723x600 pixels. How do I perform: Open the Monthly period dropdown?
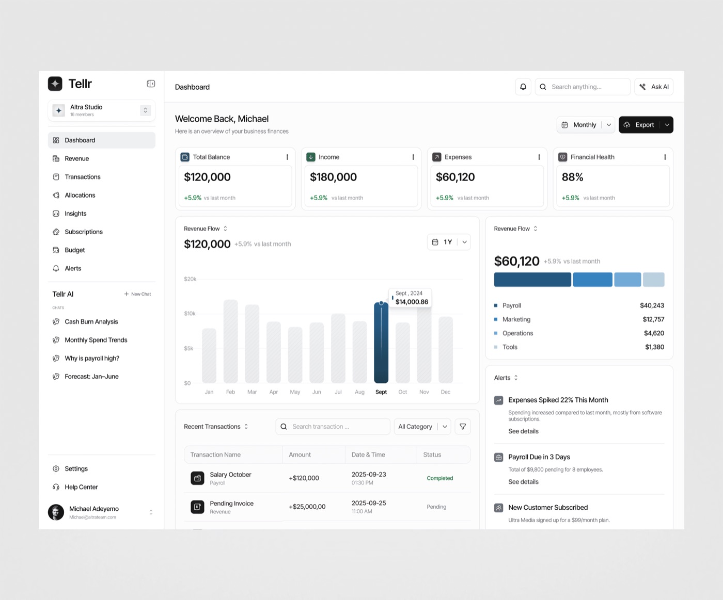(586, 125)
